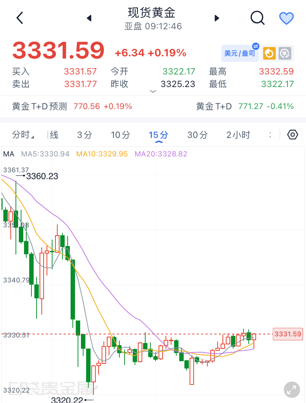Select the 15分 interval tab
Image resolution: width=306 pixels, height=403 pixels.
click(x=159, y=135)
